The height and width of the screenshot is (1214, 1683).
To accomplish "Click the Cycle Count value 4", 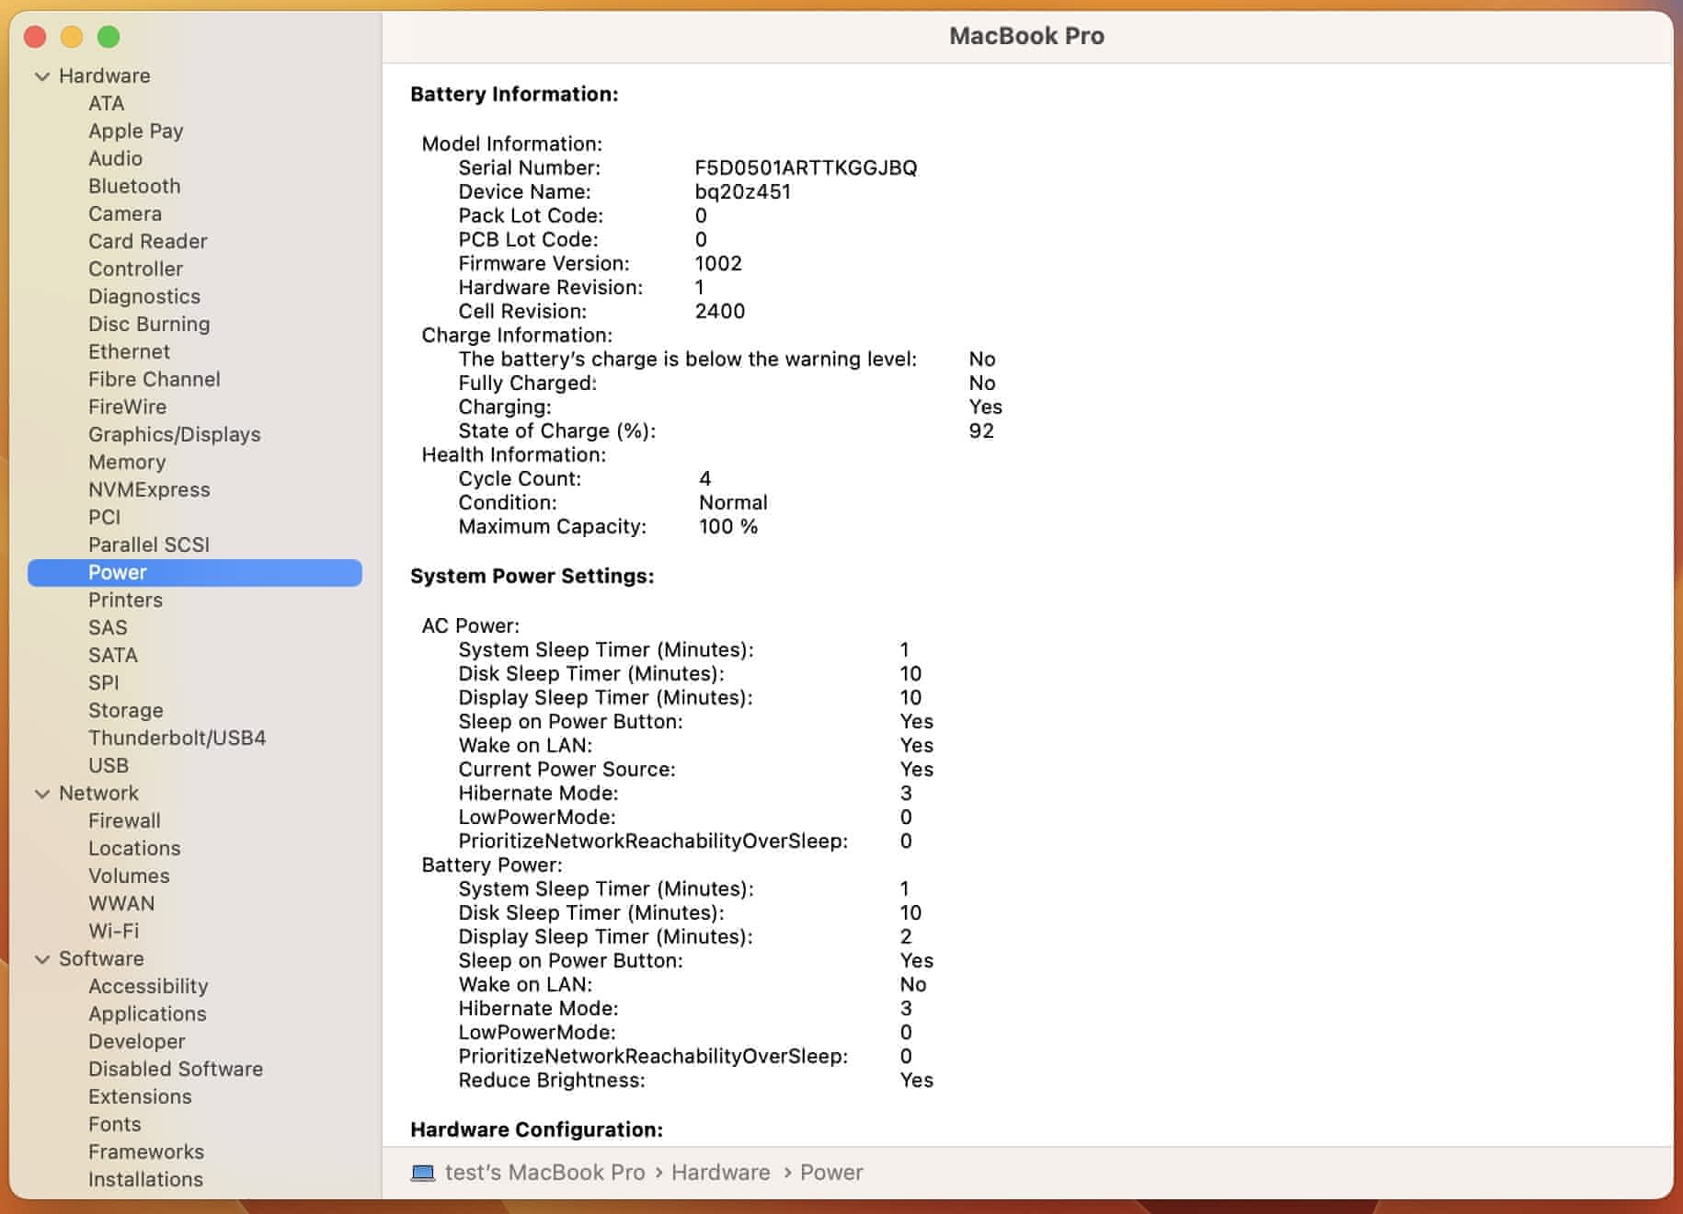I will 705,478.
